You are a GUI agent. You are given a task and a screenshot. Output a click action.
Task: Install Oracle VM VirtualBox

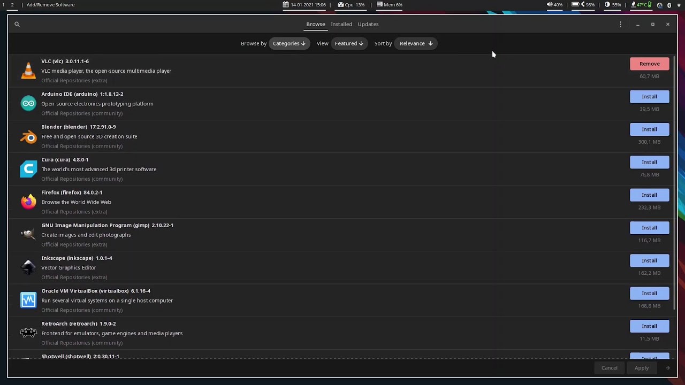tap(649, 294)
